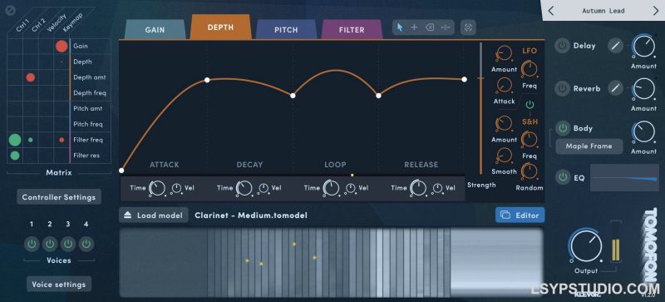This screenshot has width=665, height=302.
Task: Click the Clarinet - Medium.tomodel file name
Action: (x=251, y=215)
